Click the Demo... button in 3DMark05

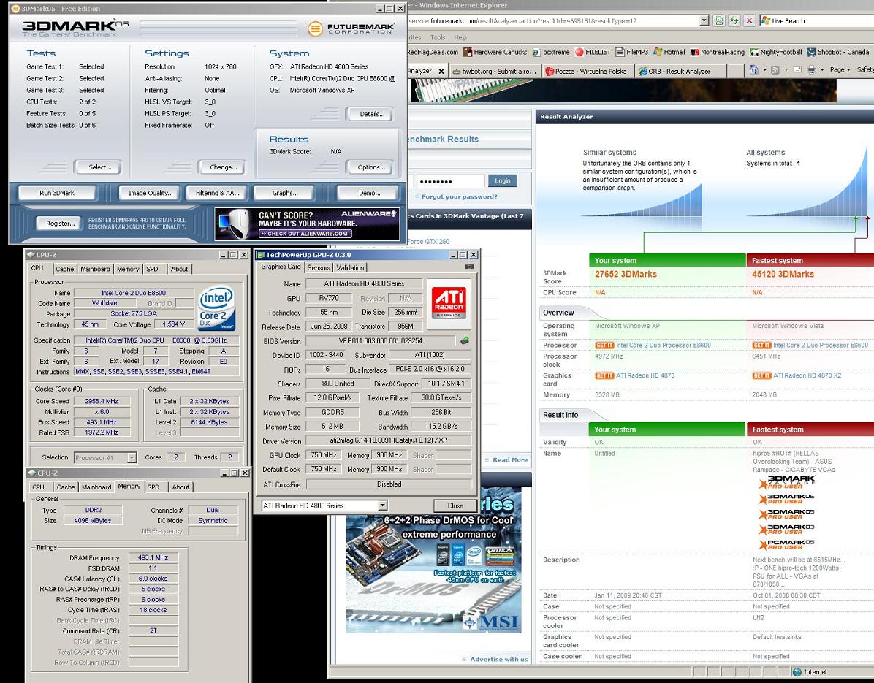point(369,193)
